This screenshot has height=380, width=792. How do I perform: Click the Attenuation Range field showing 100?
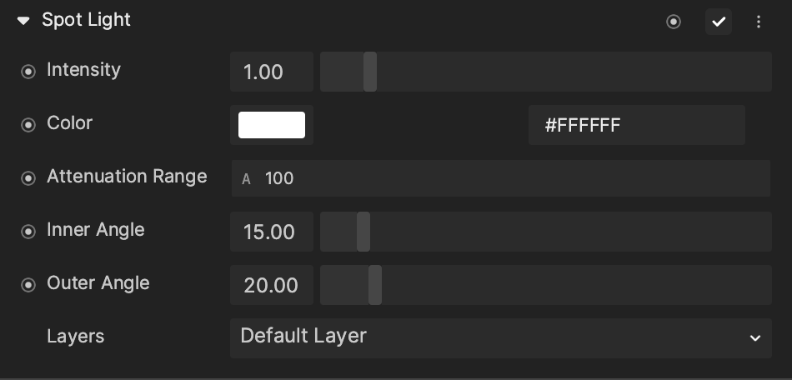(500, 178)
